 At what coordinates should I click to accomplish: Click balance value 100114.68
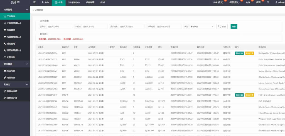(x=78, y=107)
